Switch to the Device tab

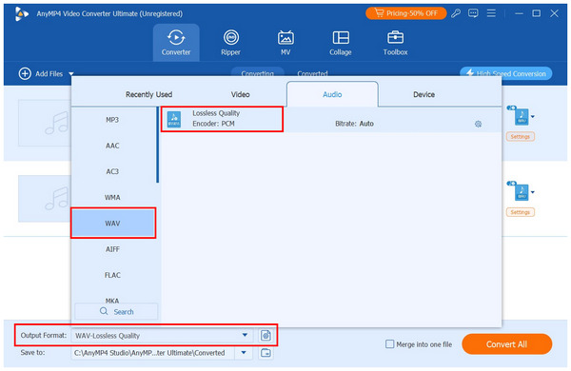(423, 95)
